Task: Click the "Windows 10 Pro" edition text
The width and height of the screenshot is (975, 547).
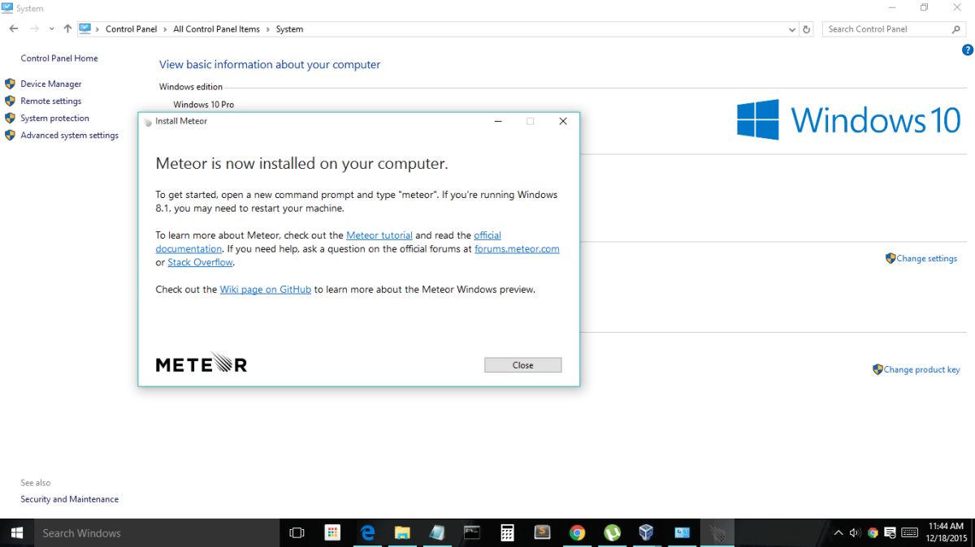Action: (x=204, y=105)
